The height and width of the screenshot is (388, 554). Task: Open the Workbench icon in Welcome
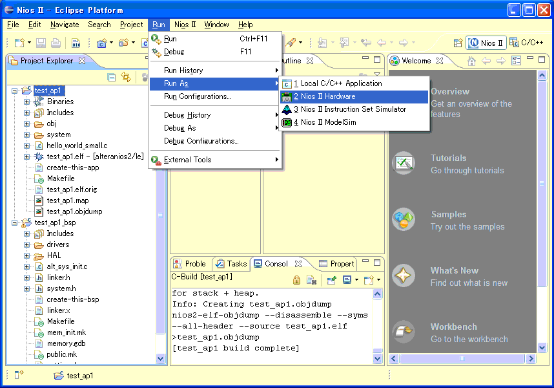click(404, 332)
